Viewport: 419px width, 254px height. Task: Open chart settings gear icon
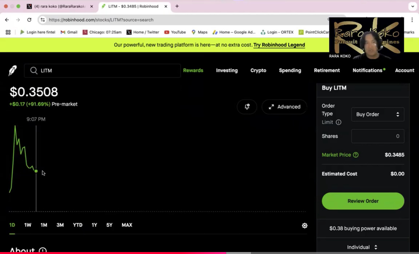tap(304, 225)
